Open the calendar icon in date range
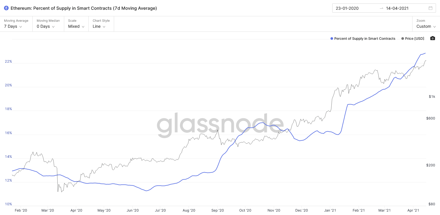 (431, 8)
